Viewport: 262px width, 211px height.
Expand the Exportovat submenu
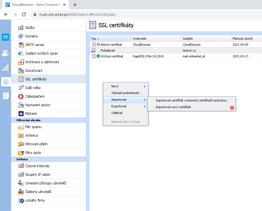coord(145,106)
